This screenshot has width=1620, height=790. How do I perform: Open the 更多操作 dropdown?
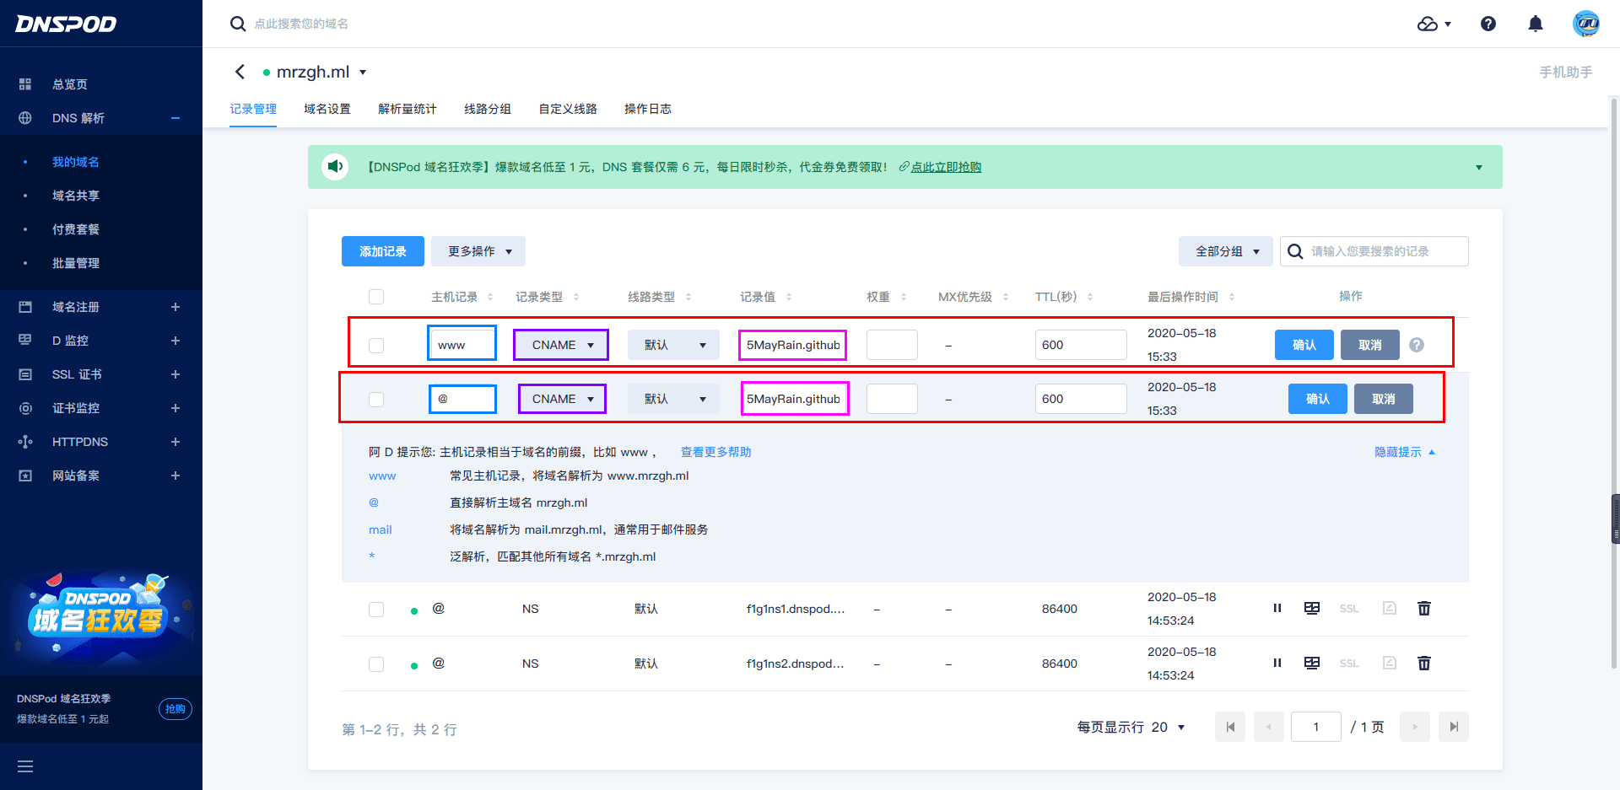pos(478,251)
